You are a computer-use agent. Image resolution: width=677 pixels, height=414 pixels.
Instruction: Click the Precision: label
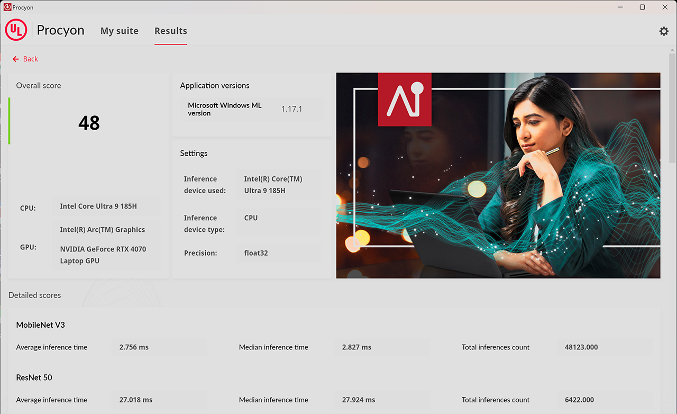coord(200,253)
